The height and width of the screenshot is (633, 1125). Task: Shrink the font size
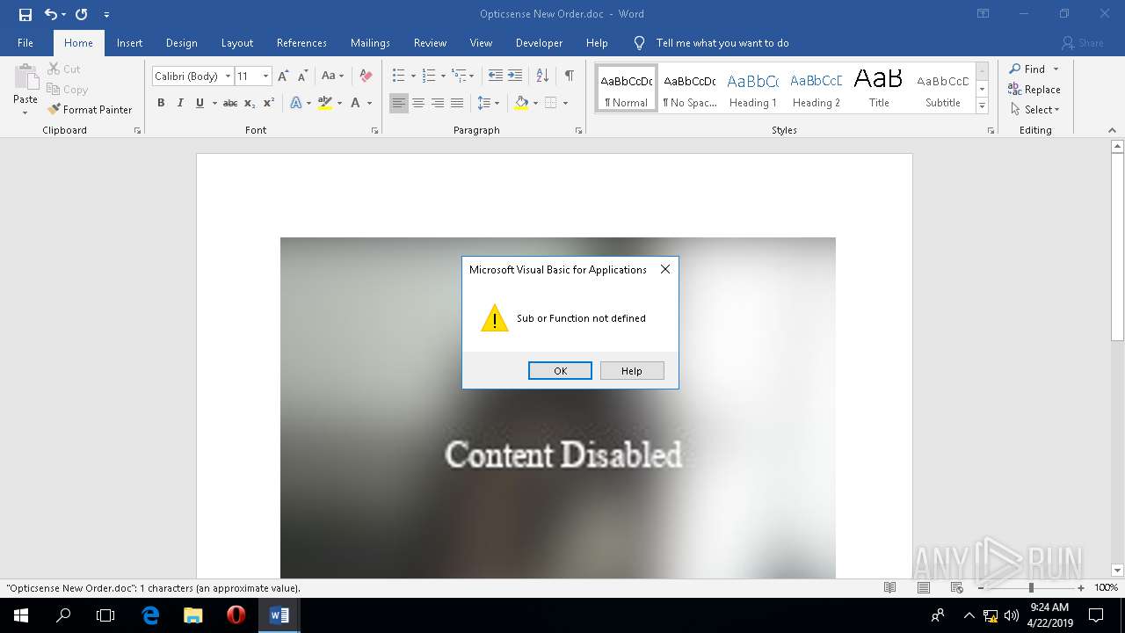(x=301, y=76)
